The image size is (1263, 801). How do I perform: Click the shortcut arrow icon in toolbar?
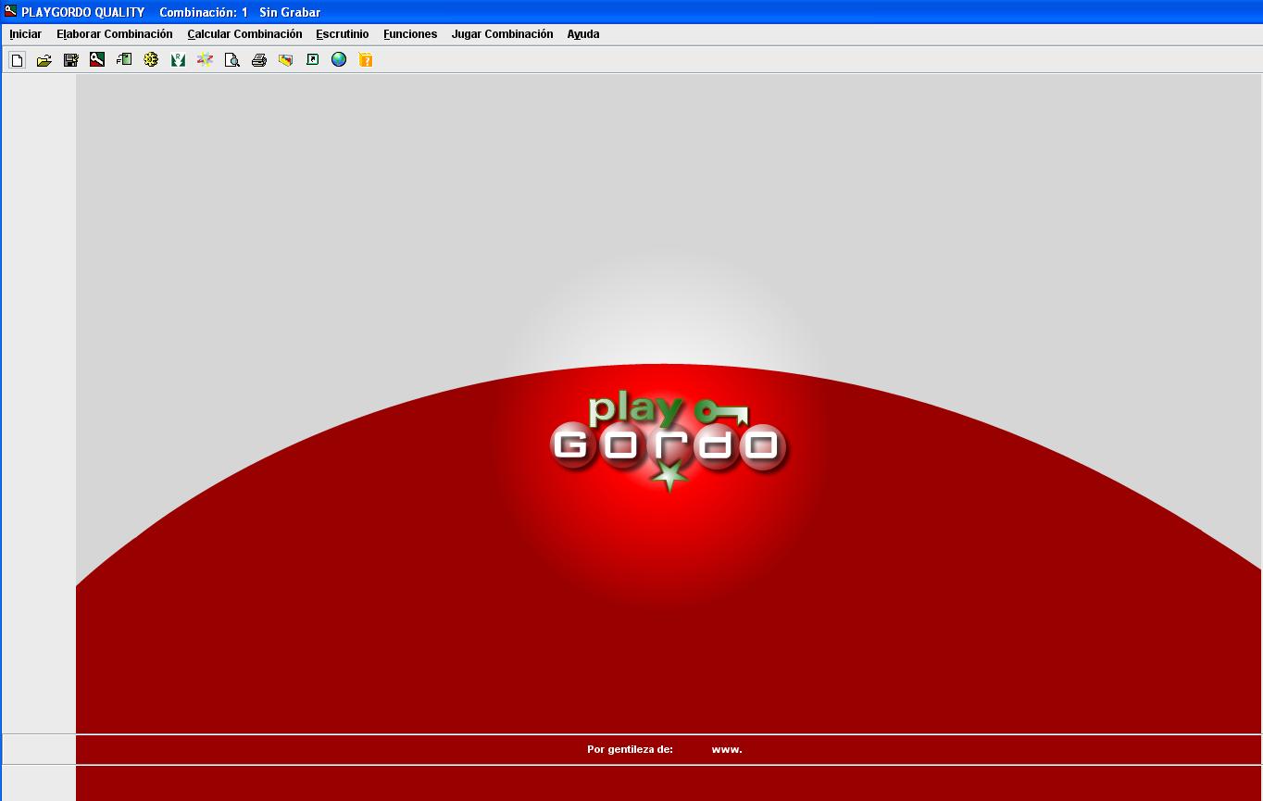tap(312, 60)
